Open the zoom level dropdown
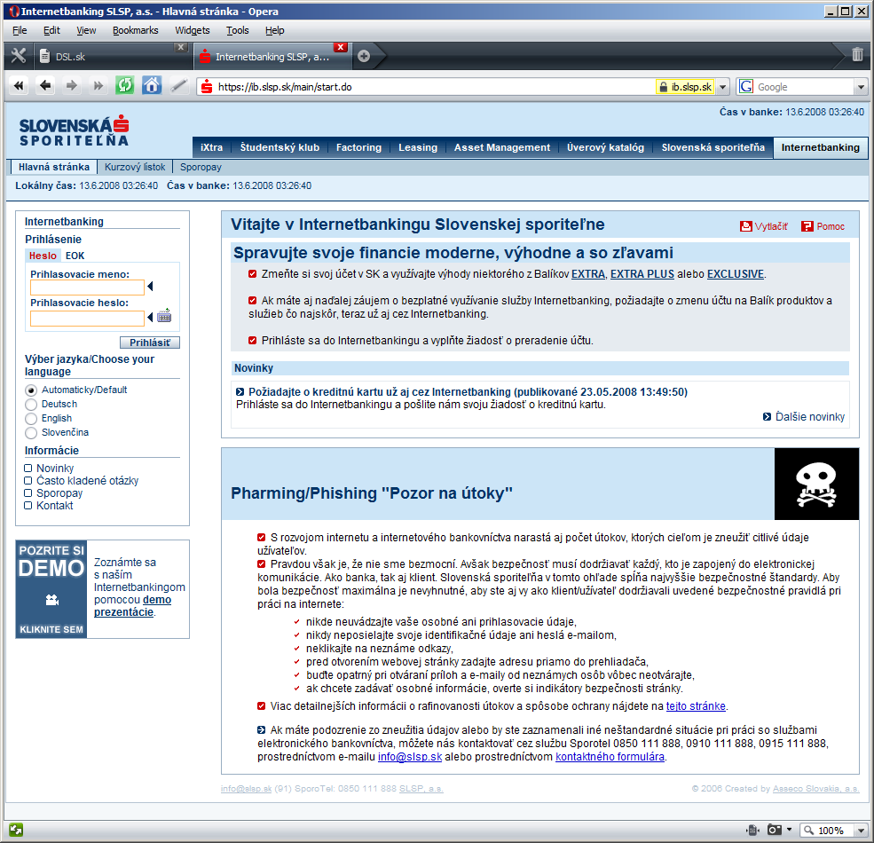874x843 pixels. pos(862,831)
